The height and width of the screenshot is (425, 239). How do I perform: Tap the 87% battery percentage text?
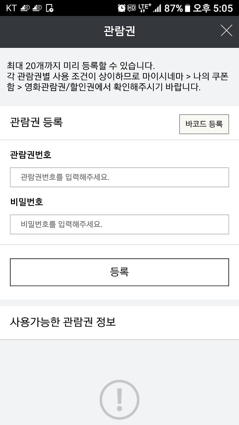coord(174,8)
